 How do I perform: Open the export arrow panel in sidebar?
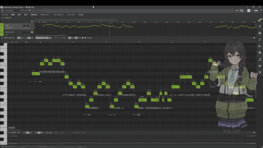click(260, 59)
